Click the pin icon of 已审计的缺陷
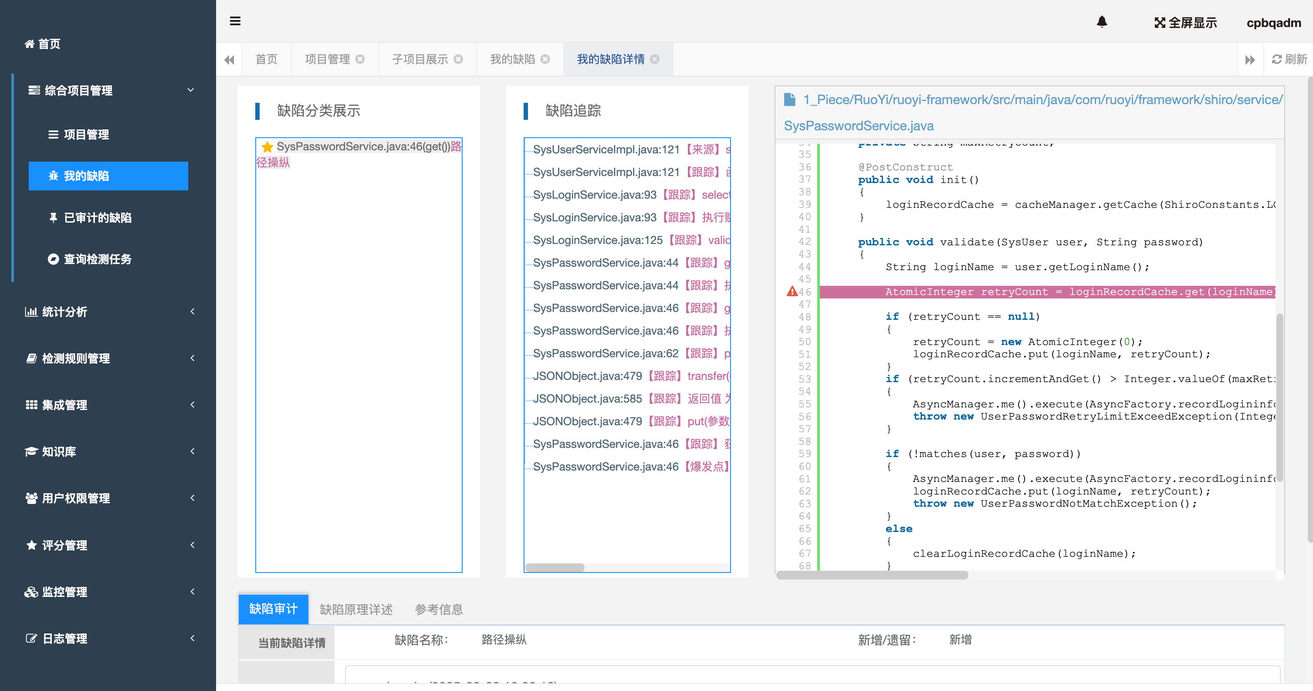Screen dimensions: 1313x691 click(x=53, y=217)
